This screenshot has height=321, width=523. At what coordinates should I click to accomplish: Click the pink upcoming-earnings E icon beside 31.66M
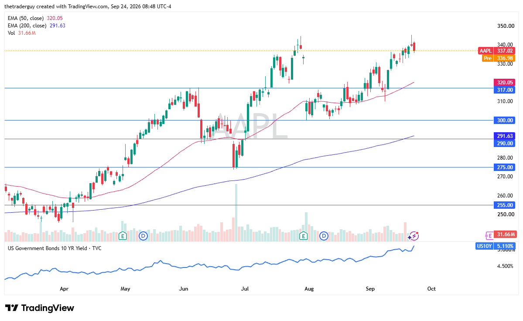[x=489, y=235]
